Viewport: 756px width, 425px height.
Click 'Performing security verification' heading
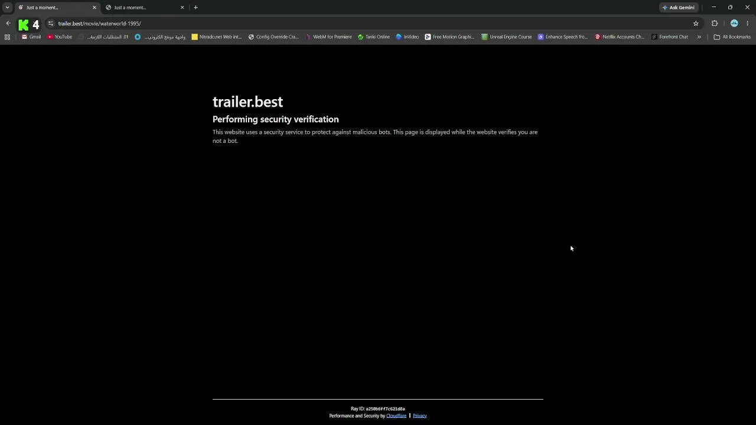tap(276, 119)
